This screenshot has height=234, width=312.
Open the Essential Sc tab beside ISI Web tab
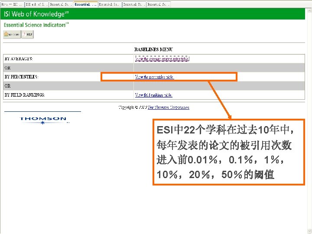(61, 4)
